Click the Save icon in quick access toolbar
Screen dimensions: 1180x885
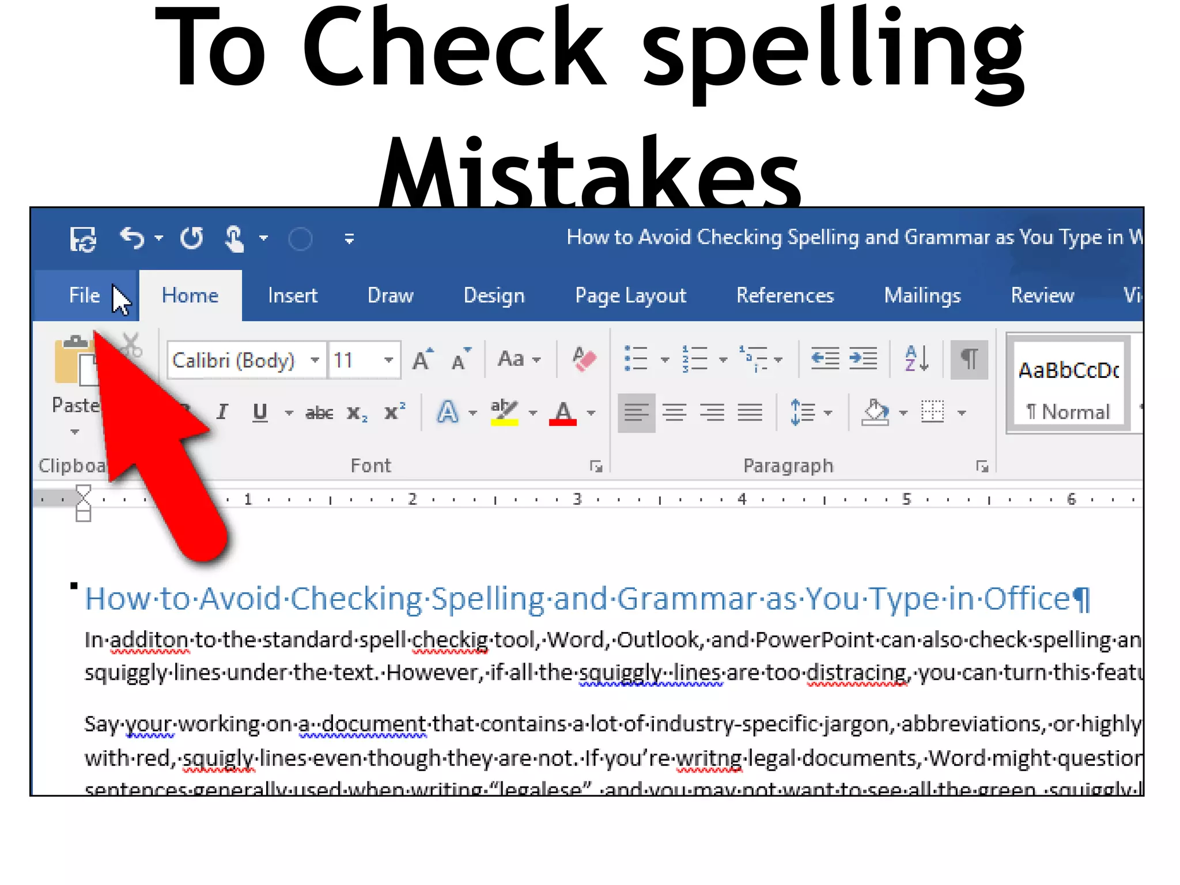pyautogui.click(x=83, y=239)
